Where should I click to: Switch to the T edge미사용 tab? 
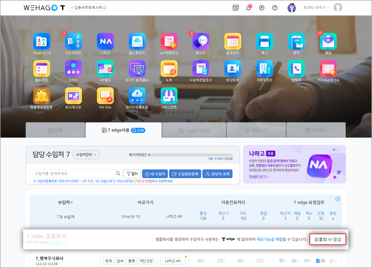click(x=194, y=130)
